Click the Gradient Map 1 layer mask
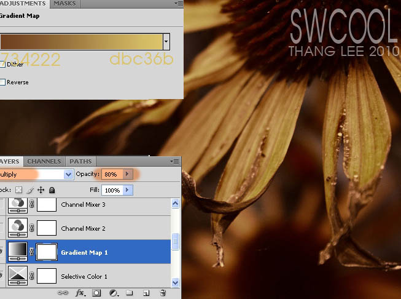Image resolution: width=401 pixels, height=299 pixels. click(47, 252)
